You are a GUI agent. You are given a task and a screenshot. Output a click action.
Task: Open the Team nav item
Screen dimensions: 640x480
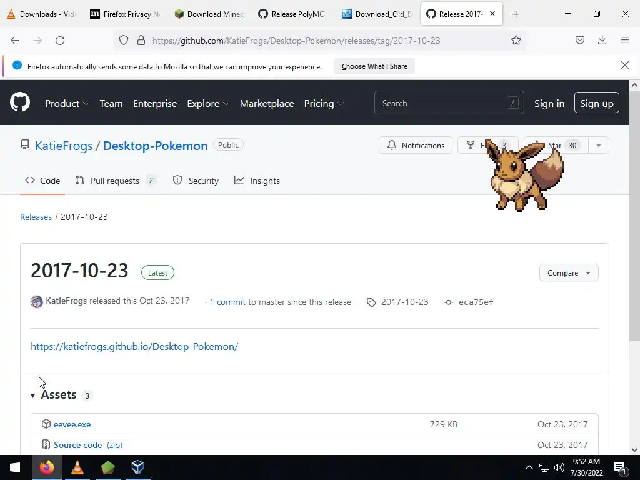click(111, 103)
